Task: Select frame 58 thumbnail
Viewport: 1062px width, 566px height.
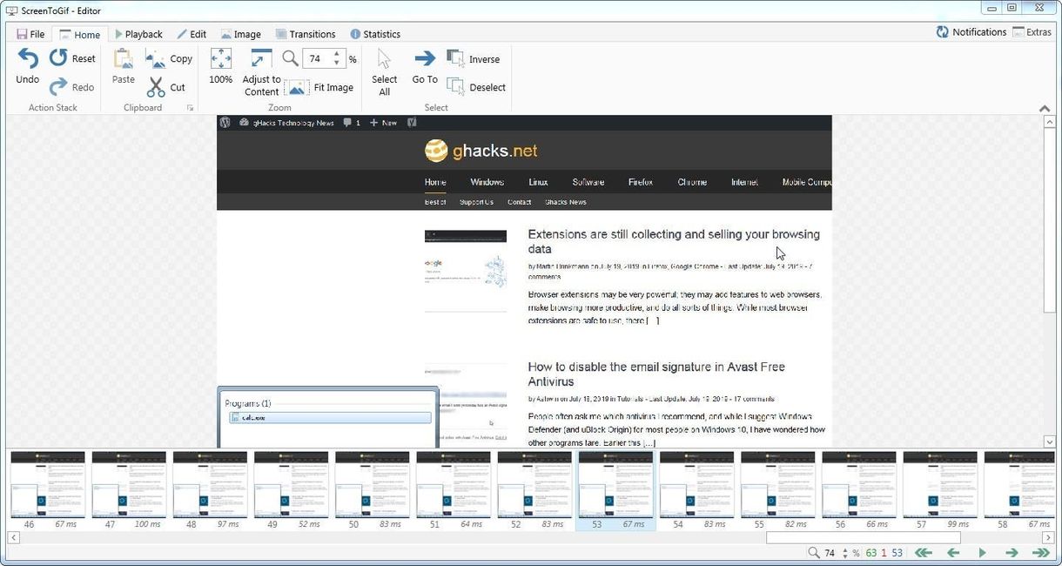Action: tap(1019, 490)
